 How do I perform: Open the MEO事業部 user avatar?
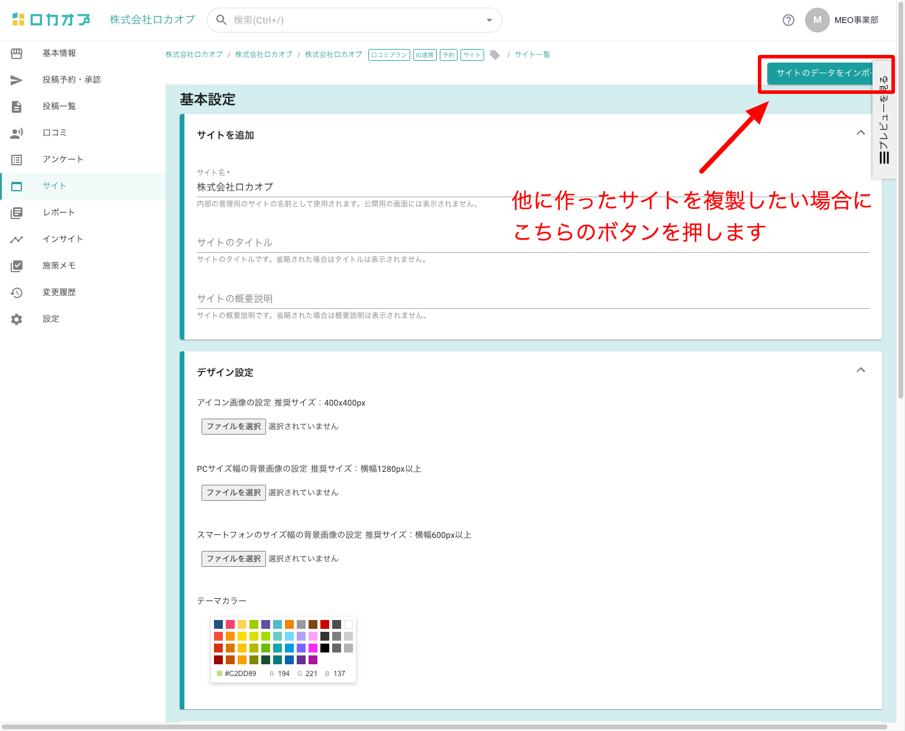point(817,20)
